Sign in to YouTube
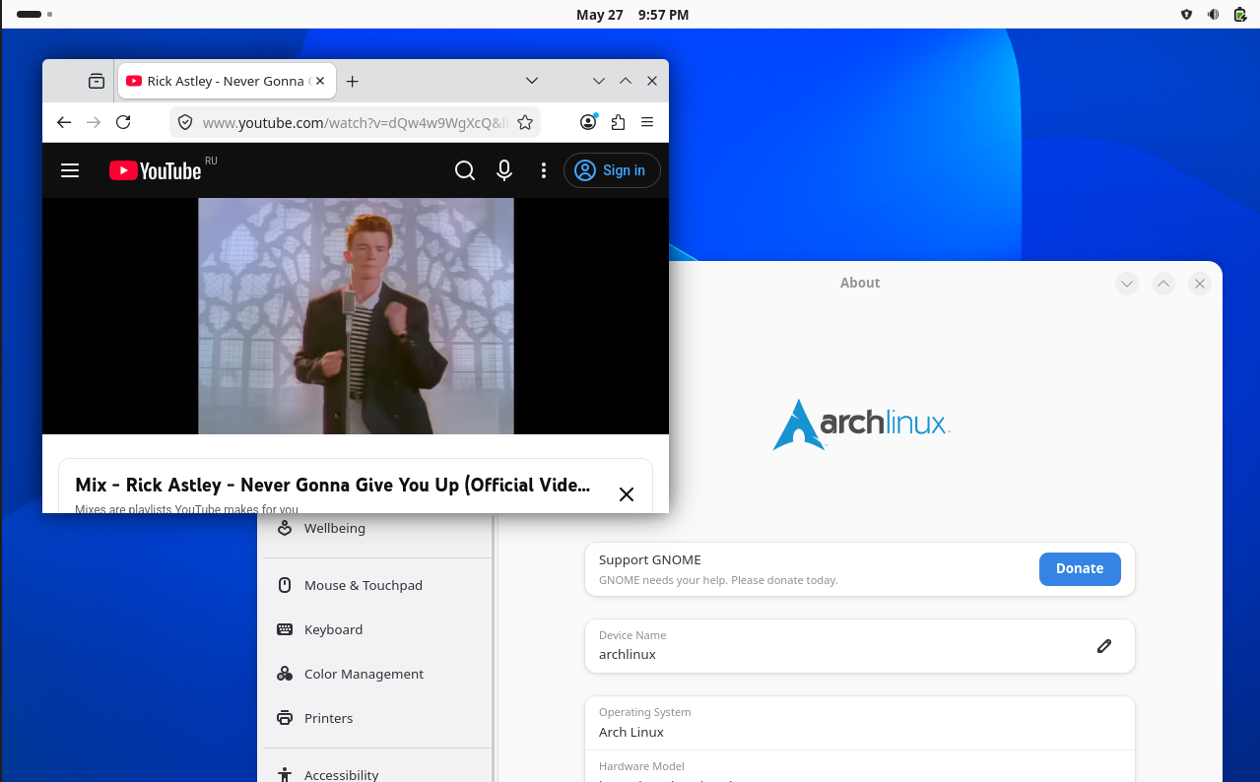 coord(612,170)
